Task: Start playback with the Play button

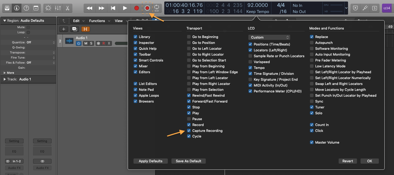Action: coord(125,8)
